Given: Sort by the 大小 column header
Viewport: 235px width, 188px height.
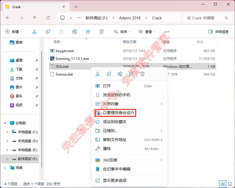Looking at the screenshot, I should point(200,42).
